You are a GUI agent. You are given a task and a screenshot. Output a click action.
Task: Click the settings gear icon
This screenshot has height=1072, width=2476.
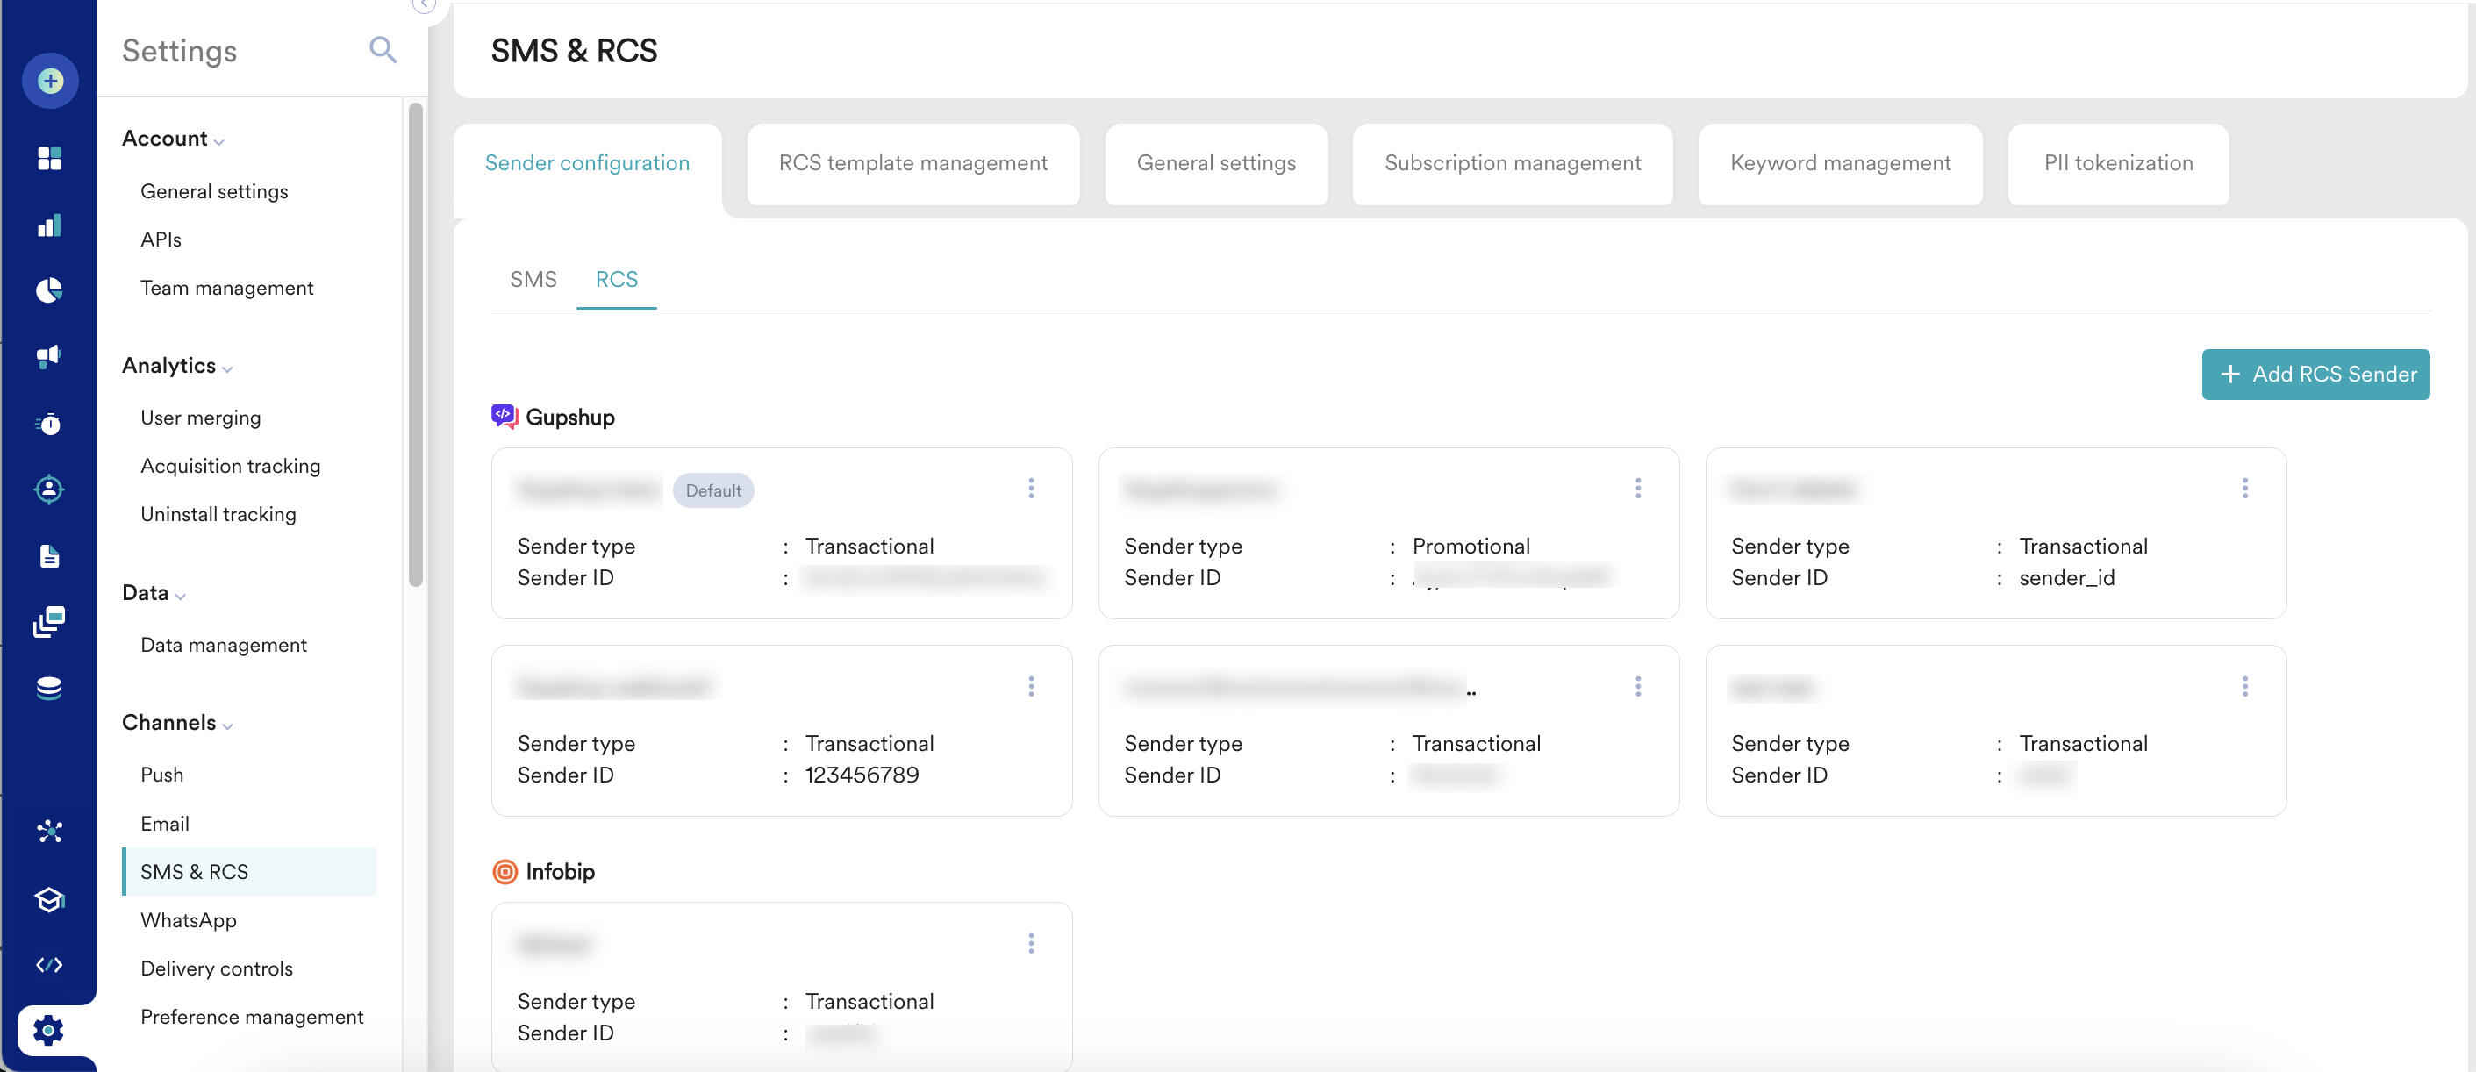click(x=48, y=1031)
